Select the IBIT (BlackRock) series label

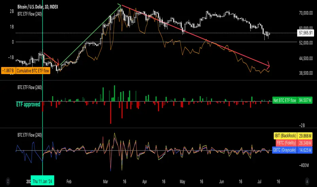(x=285, y=135)
